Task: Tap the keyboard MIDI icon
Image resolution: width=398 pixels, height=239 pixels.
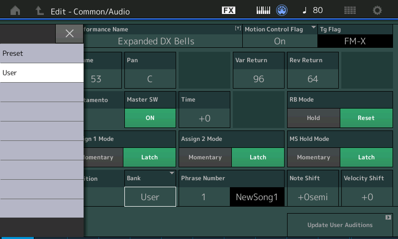Action: pos(263,10)
